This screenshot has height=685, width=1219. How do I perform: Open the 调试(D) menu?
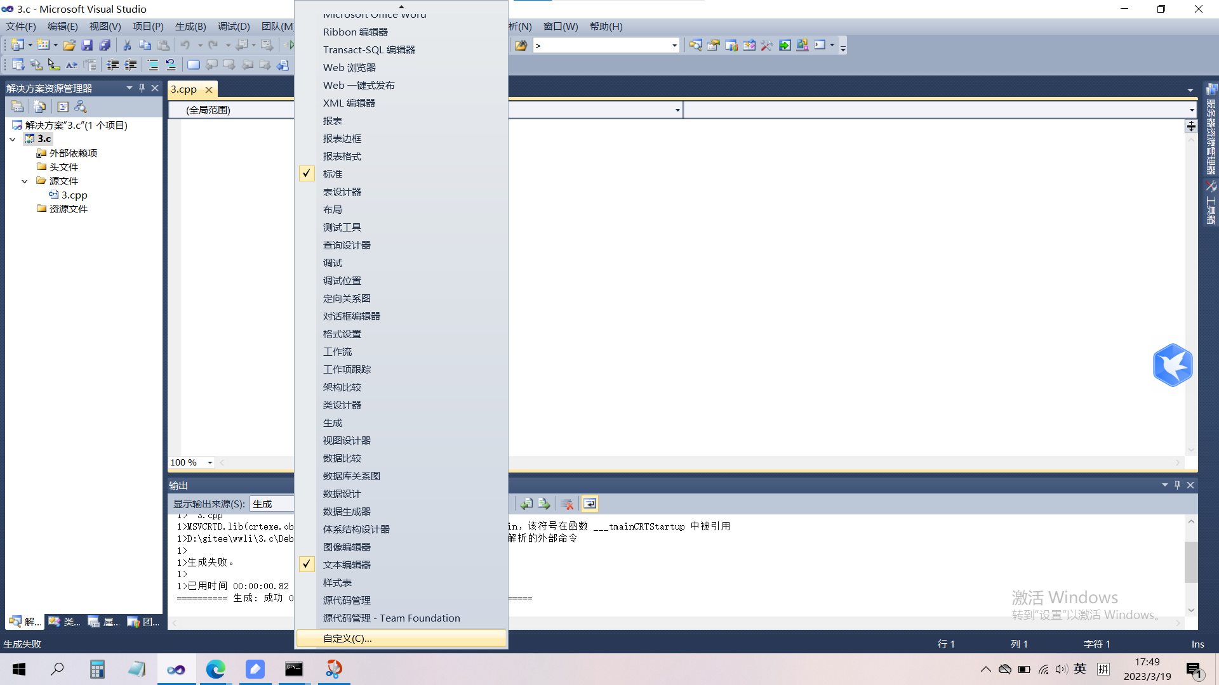233,26
